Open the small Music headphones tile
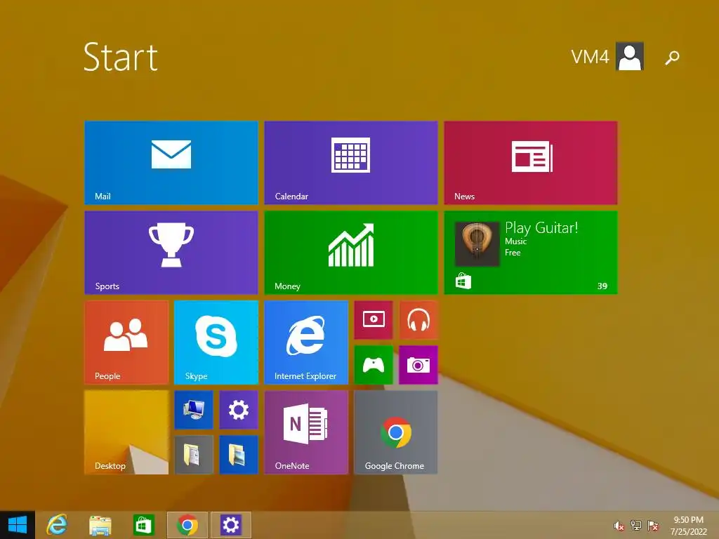 pyautogui.click(x=418, y=320)
